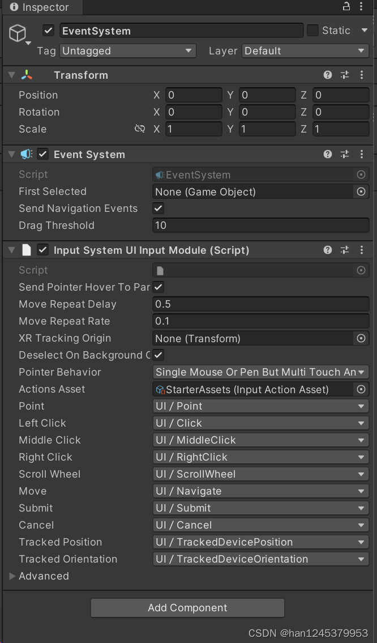Click the First Selected object picker icon
Screen dimensions: 377x643
[x=361, y=191]
